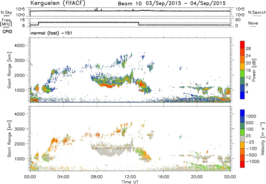Click the "Freq. [MHz]" axis label

click(x=6, y=22)
